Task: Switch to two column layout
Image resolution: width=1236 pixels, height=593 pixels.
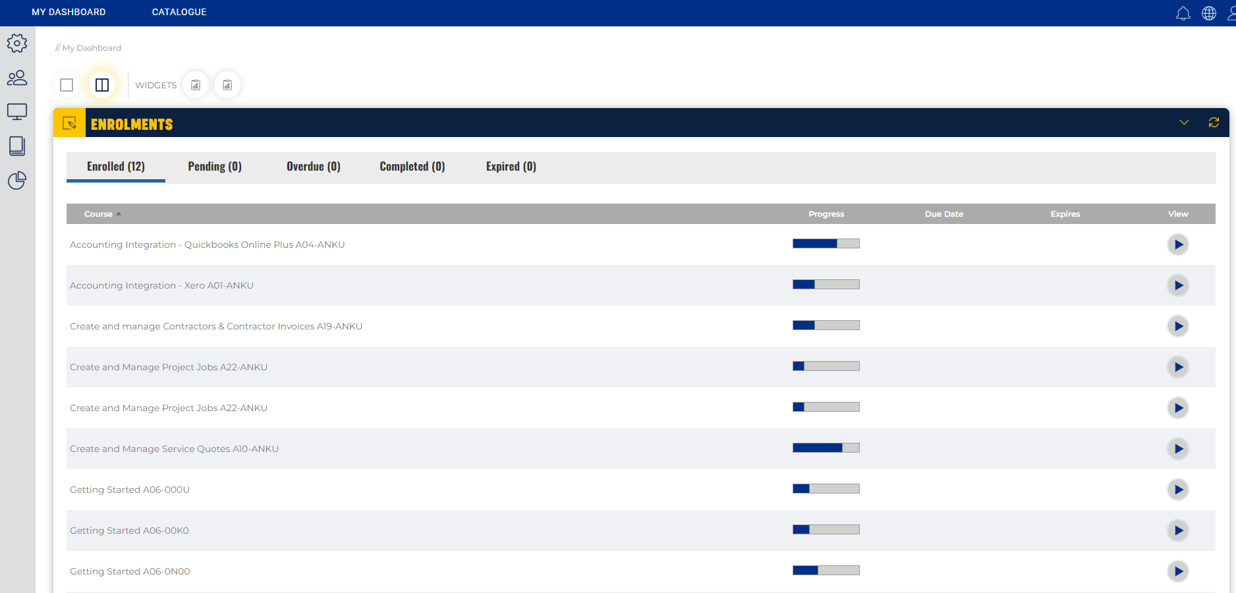Action: (102, 85)
